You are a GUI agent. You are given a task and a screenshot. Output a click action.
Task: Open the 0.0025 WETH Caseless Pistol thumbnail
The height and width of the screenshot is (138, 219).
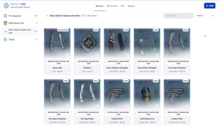tap(177, 94)
